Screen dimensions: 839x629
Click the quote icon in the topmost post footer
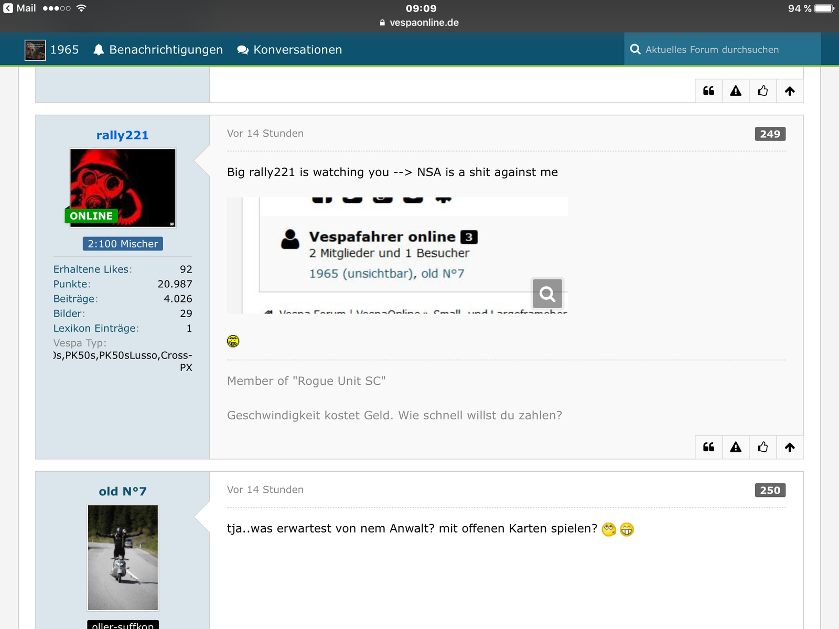[x=708, y=91]
